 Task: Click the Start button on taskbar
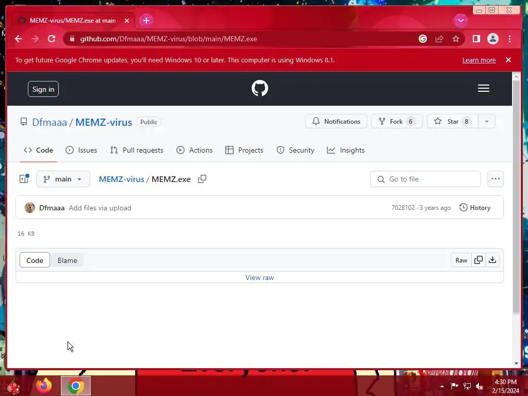pos(14,387)
